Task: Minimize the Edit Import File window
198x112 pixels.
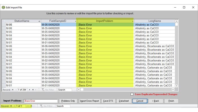Action: [x=175, y=7]
